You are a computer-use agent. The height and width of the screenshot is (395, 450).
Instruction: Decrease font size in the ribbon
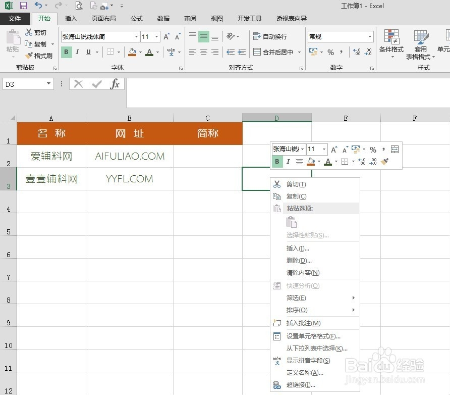pyautogui.click(x=178, y=36)
